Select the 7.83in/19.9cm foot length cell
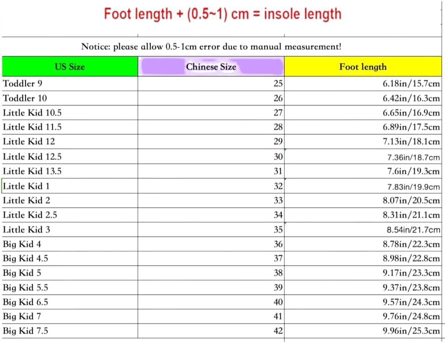This screenshot has width=445, height=343. click(x=363, y=187)
